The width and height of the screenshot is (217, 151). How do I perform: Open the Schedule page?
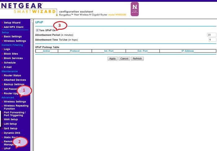pyautogui.click(x=10, y=63)
